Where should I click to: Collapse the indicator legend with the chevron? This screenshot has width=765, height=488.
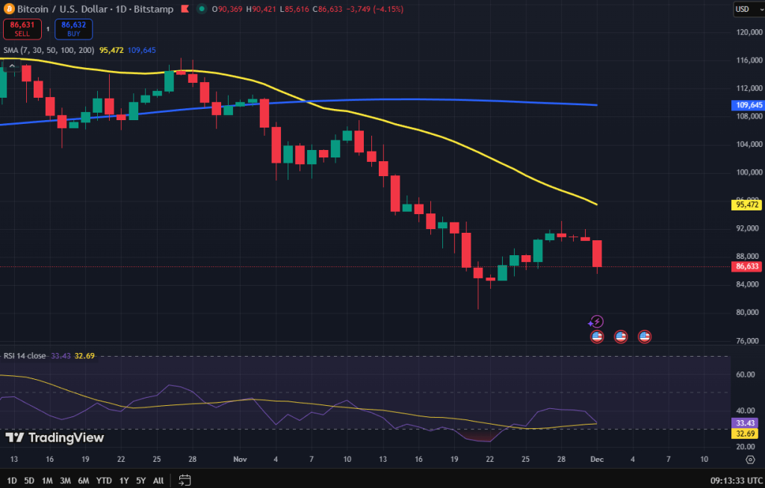12,66
